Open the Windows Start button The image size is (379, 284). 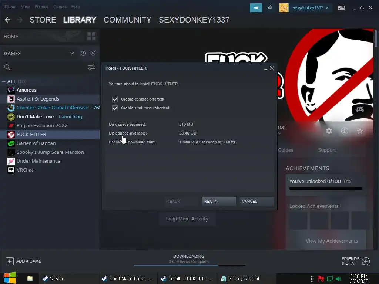10,278
